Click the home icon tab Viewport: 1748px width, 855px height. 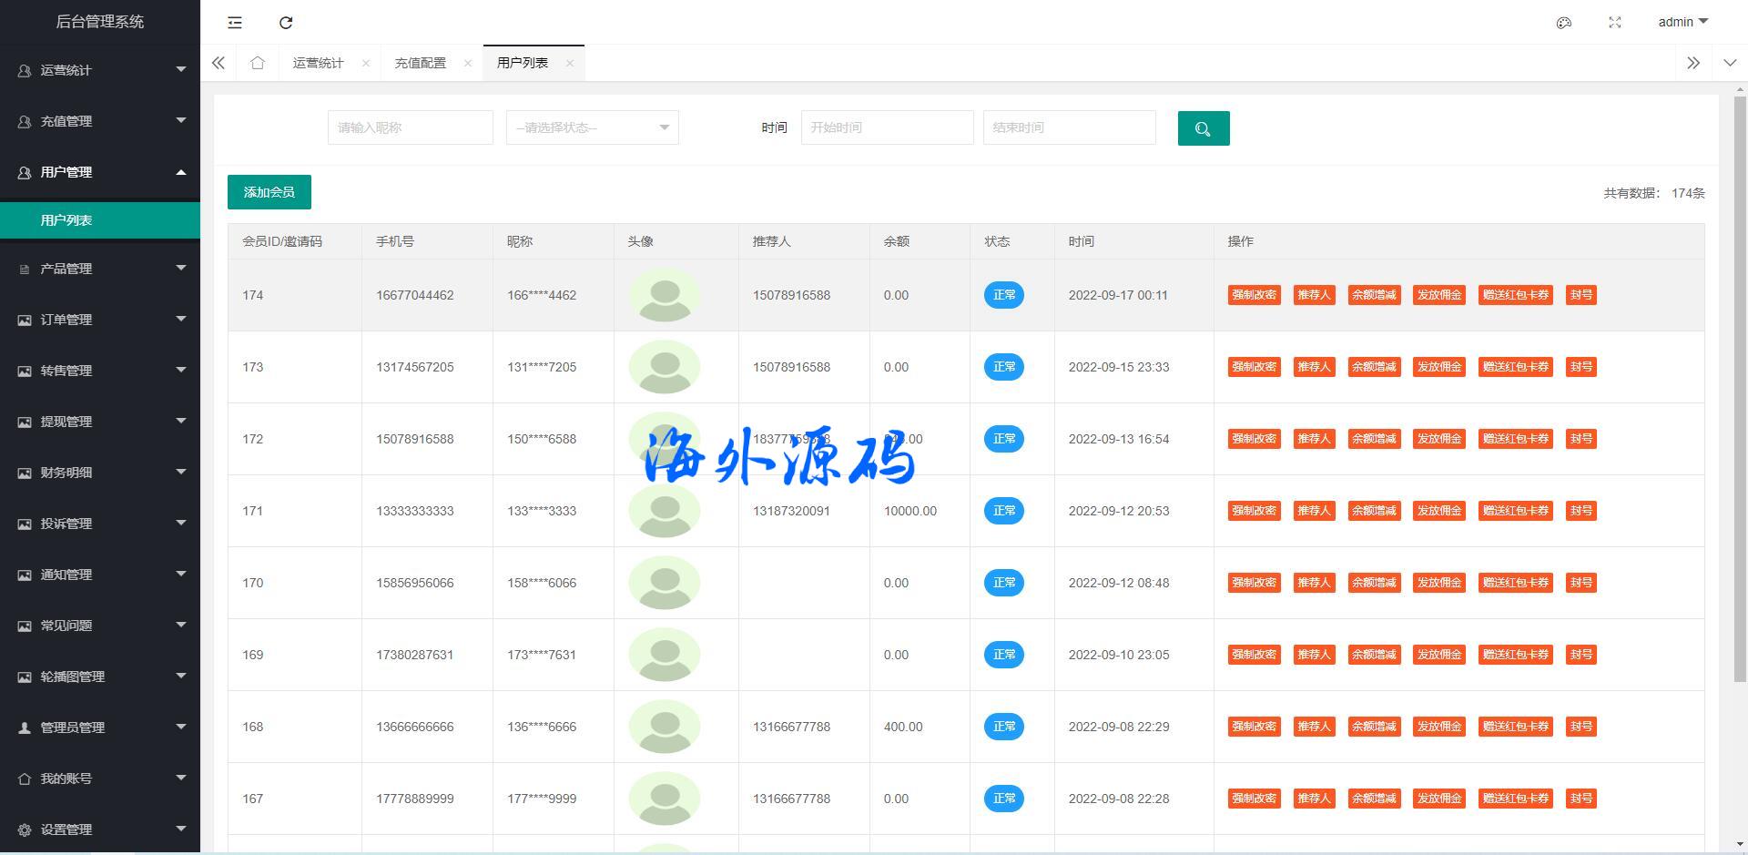[x=258, y=63]
